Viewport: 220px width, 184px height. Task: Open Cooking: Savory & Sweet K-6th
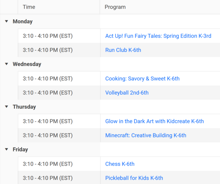[x=142, y=78]
